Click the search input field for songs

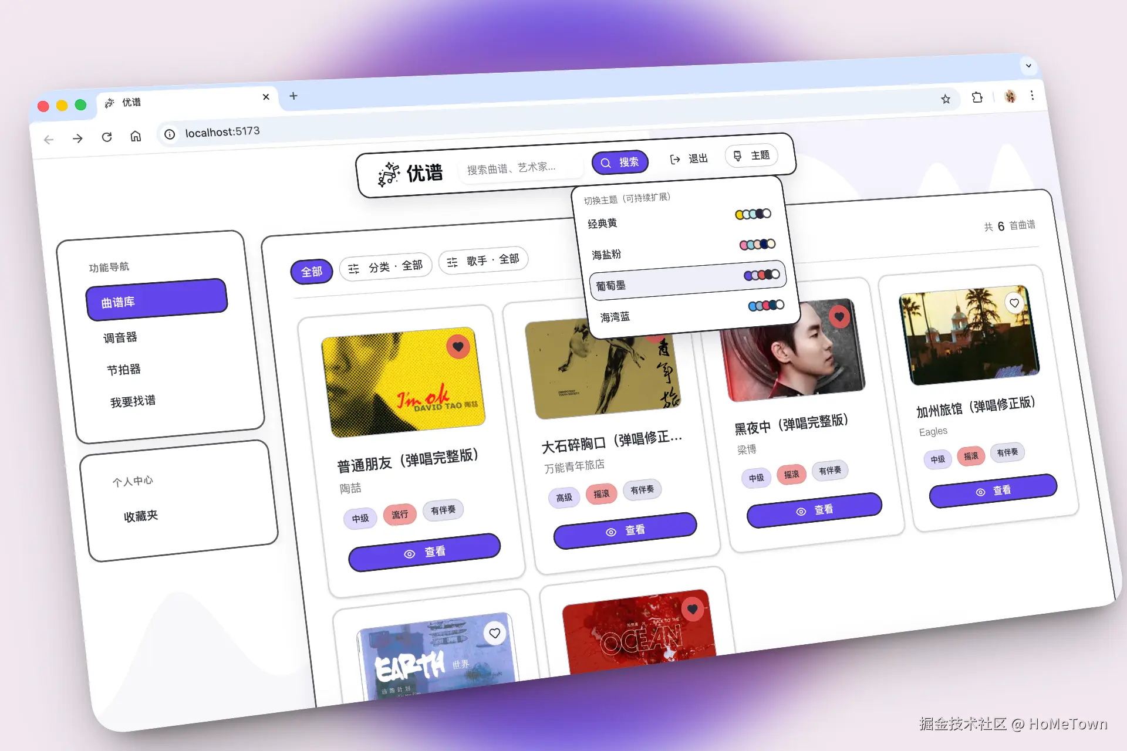pos(517,167)
